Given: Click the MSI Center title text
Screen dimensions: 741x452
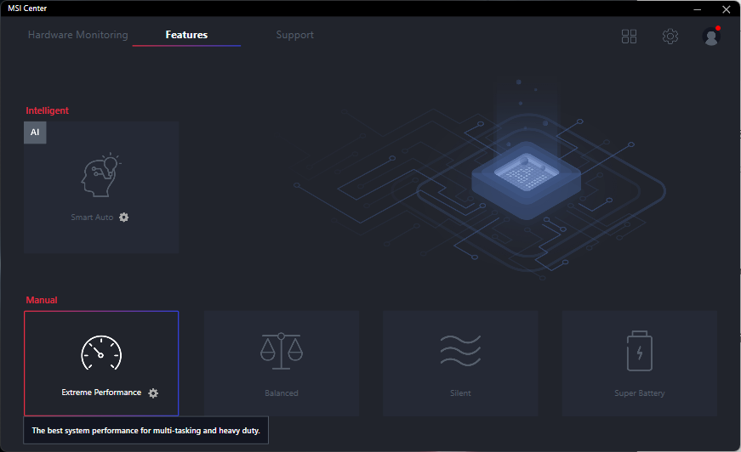Looking at the screenshot, I should [27, 8].
